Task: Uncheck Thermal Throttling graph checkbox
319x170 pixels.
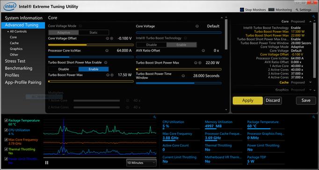Action: (6, 149)
